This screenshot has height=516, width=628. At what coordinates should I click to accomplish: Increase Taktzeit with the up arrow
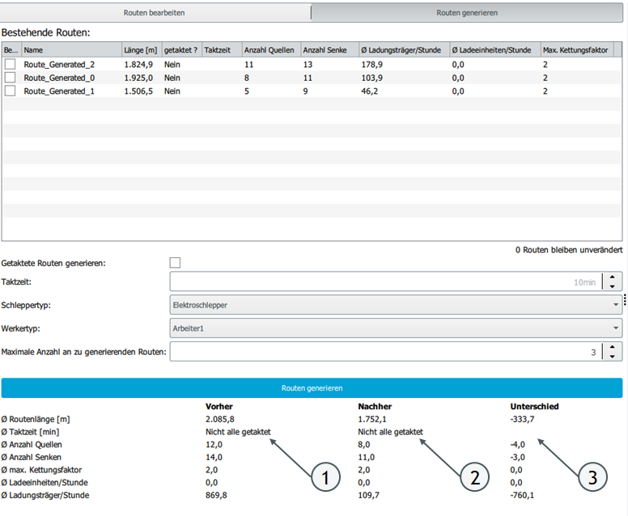point(613,277)
